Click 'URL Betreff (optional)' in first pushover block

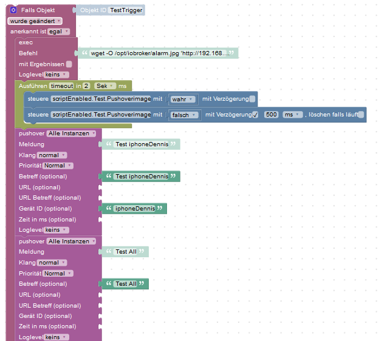tap(50, 198)
